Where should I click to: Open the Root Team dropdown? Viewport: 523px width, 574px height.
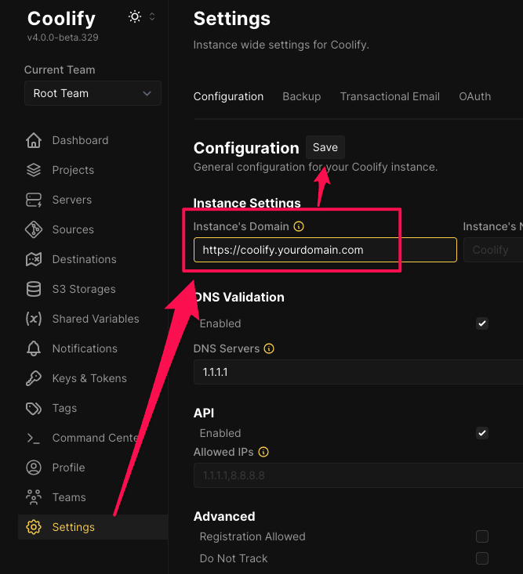pos(93,93)
